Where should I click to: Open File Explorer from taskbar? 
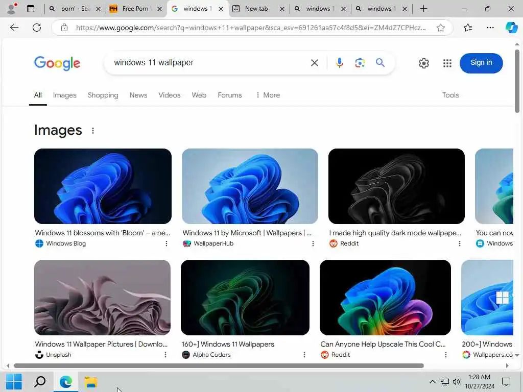[x=91, y=382]
